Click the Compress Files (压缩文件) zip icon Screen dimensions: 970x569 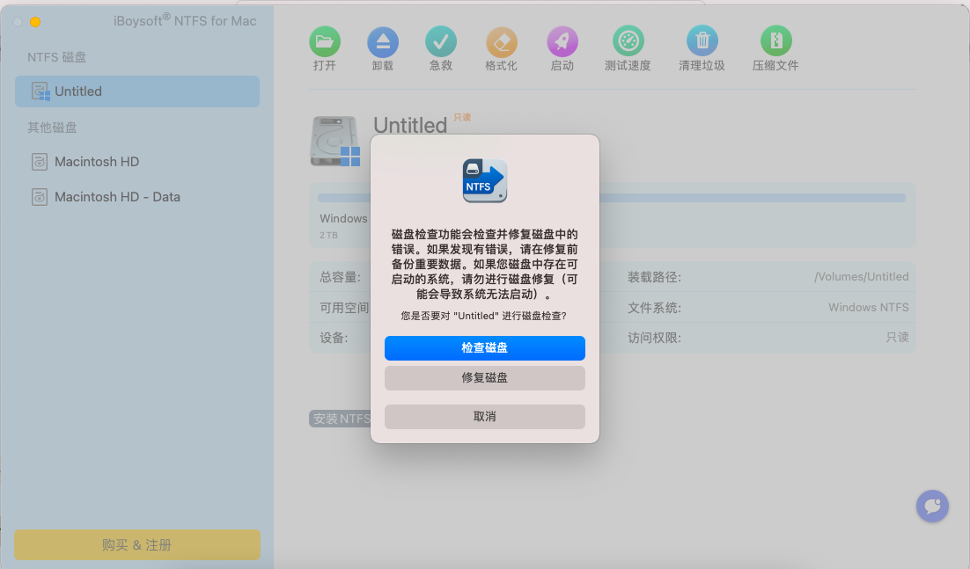(775, 41)
